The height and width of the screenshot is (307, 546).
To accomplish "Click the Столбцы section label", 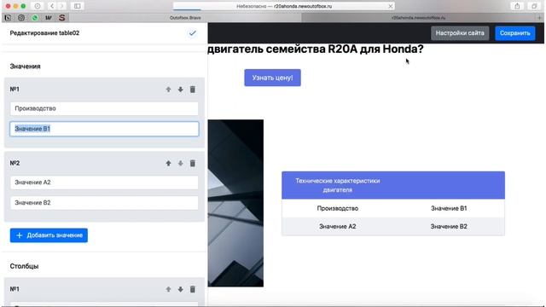I will pos(24,266).
